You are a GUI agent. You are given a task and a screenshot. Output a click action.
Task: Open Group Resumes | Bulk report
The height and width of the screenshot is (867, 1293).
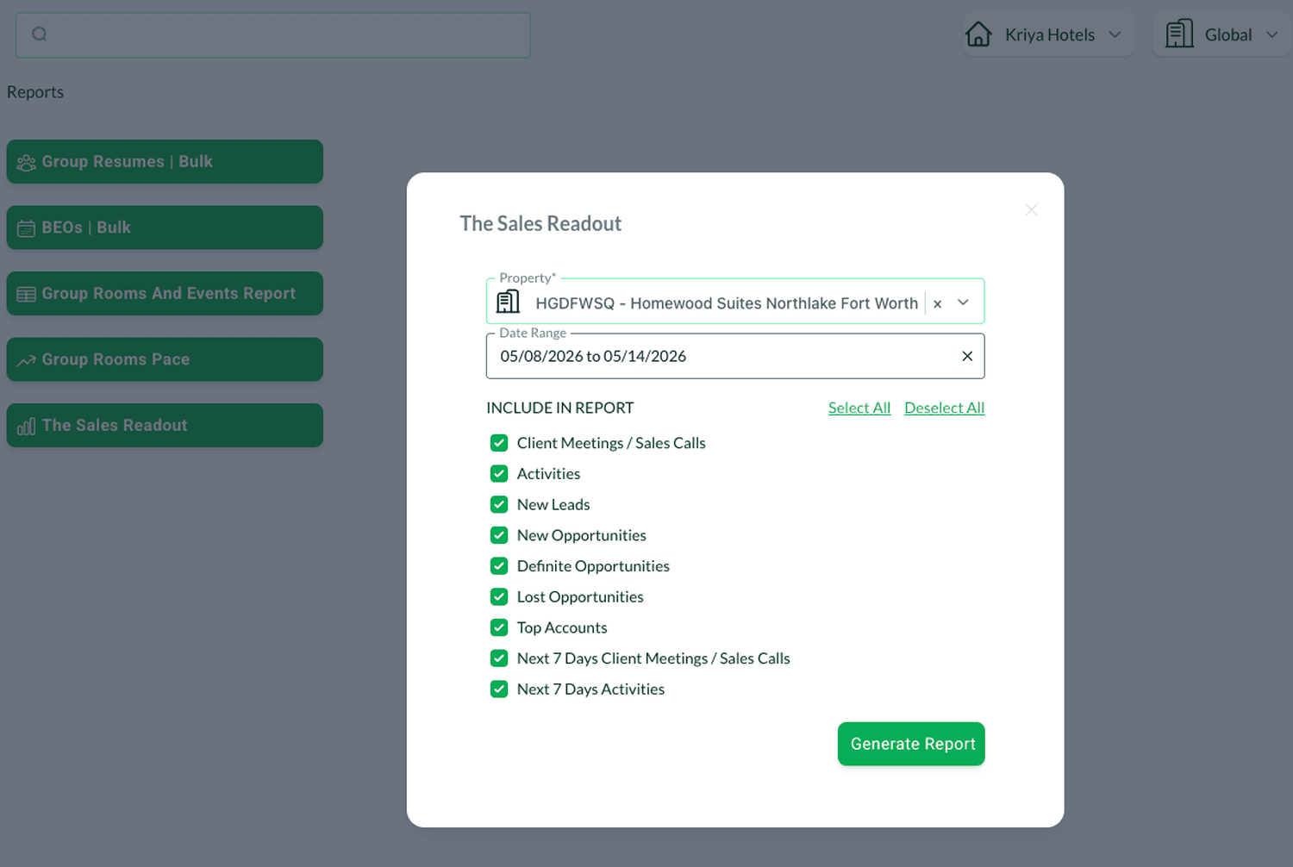click(x=165, y=162)
